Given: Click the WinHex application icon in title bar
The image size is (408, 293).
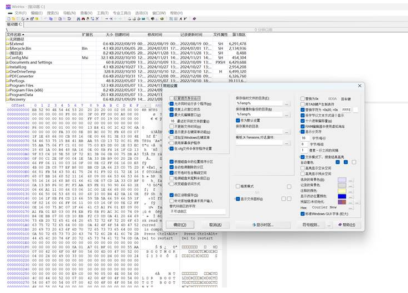Looking at the screenshot, I should coord(8,7).
